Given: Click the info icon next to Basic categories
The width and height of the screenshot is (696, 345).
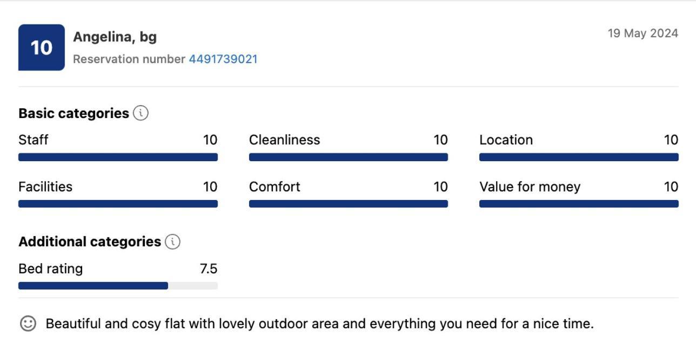Looking at the screenshot, I should coord(140,113).
